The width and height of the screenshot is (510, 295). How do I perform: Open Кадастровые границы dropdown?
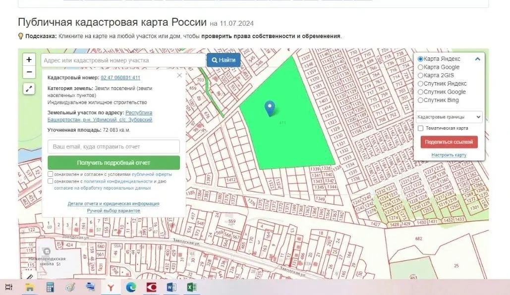[x=449, y=117]
